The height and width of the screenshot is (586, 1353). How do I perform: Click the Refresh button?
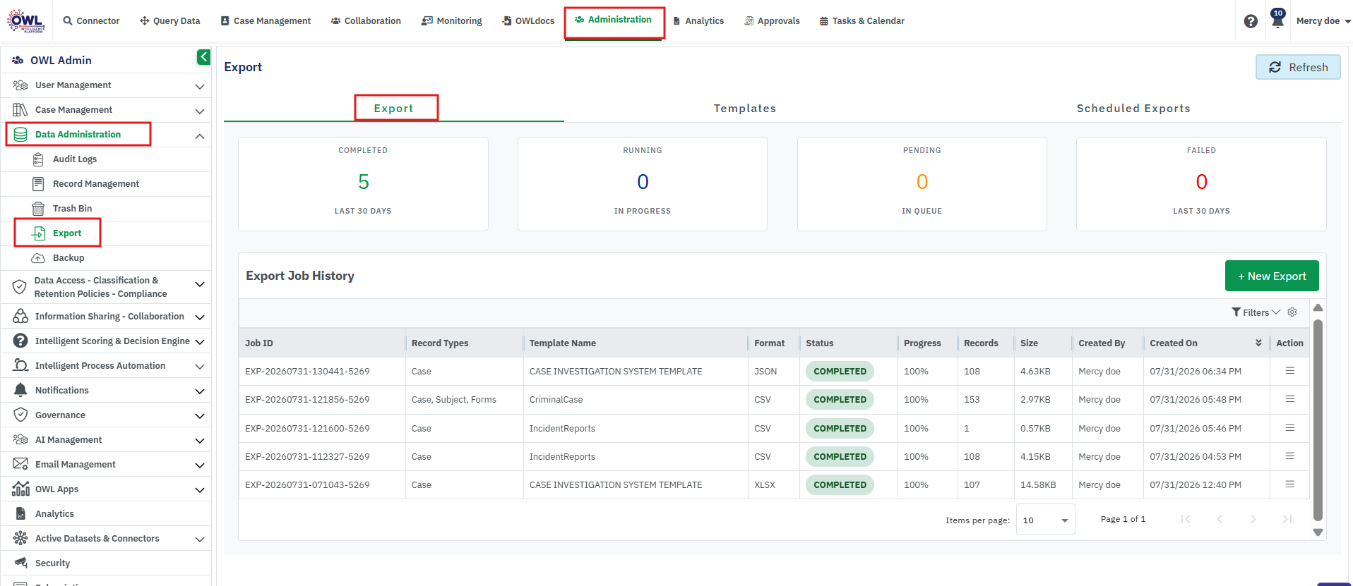click(1298, 67)
